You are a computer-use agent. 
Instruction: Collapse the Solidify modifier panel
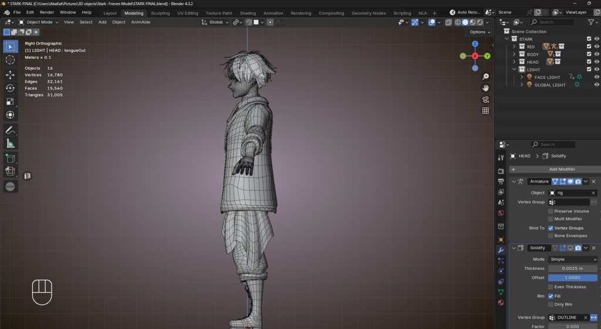coord(514,248)
